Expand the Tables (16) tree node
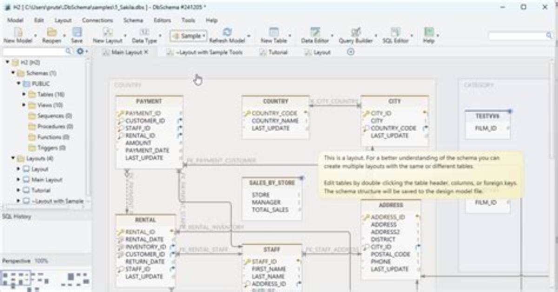The width and height of the screenshot is (558, 292). (24, 94)
